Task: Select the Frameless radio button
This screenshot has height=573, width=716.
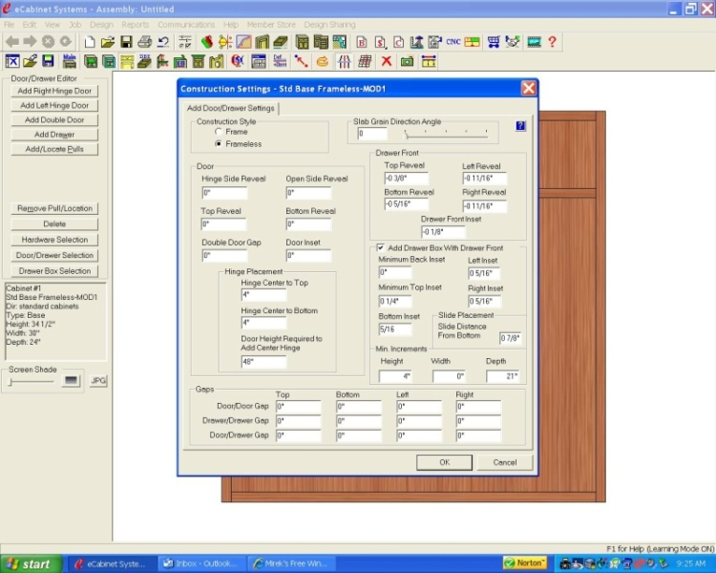Action: (219, 144)
